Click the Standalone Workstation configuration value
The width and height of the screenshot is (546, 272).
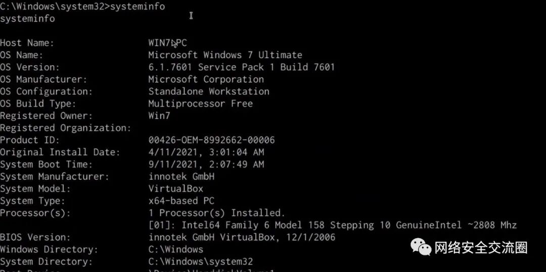coord(209,91)
